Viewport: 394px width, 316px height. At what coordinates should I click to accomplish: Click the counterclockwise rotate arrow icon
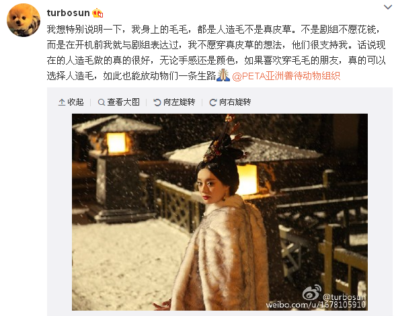(x=157, y=102)
